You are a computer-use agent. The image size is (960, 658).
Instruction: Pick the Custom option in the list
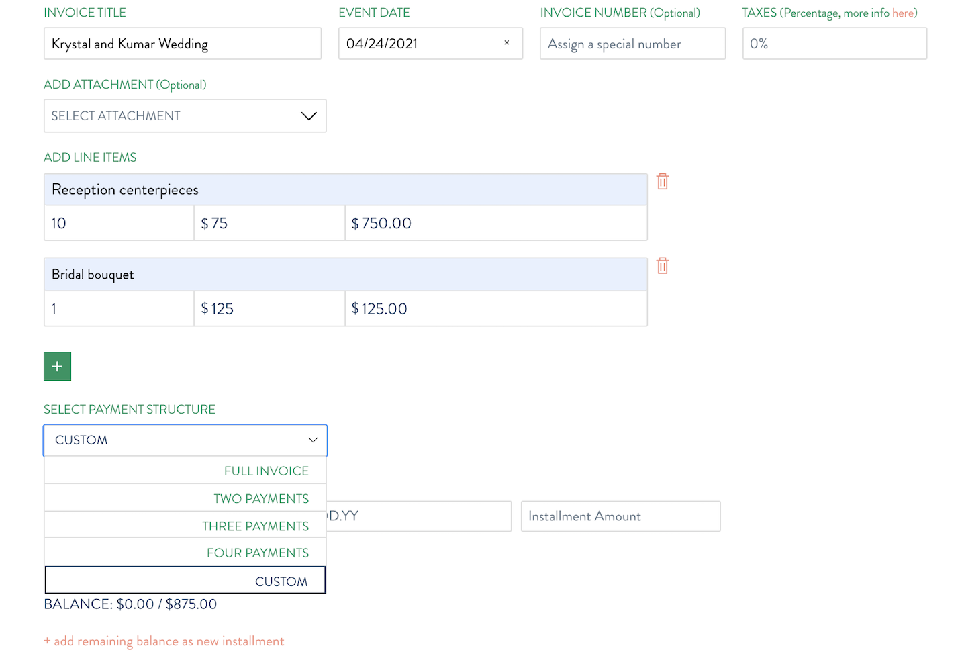click(185, 580)
